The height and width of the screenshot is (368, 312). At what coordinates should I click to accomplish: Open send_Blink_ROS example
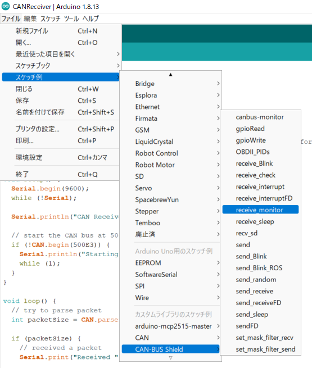pos(261,268)
